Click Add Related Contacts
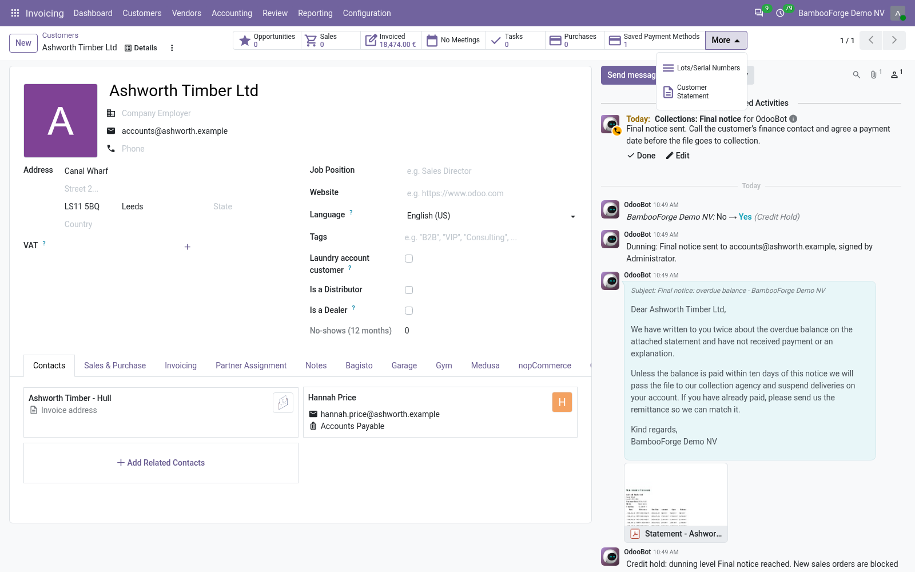 point(161,463)
